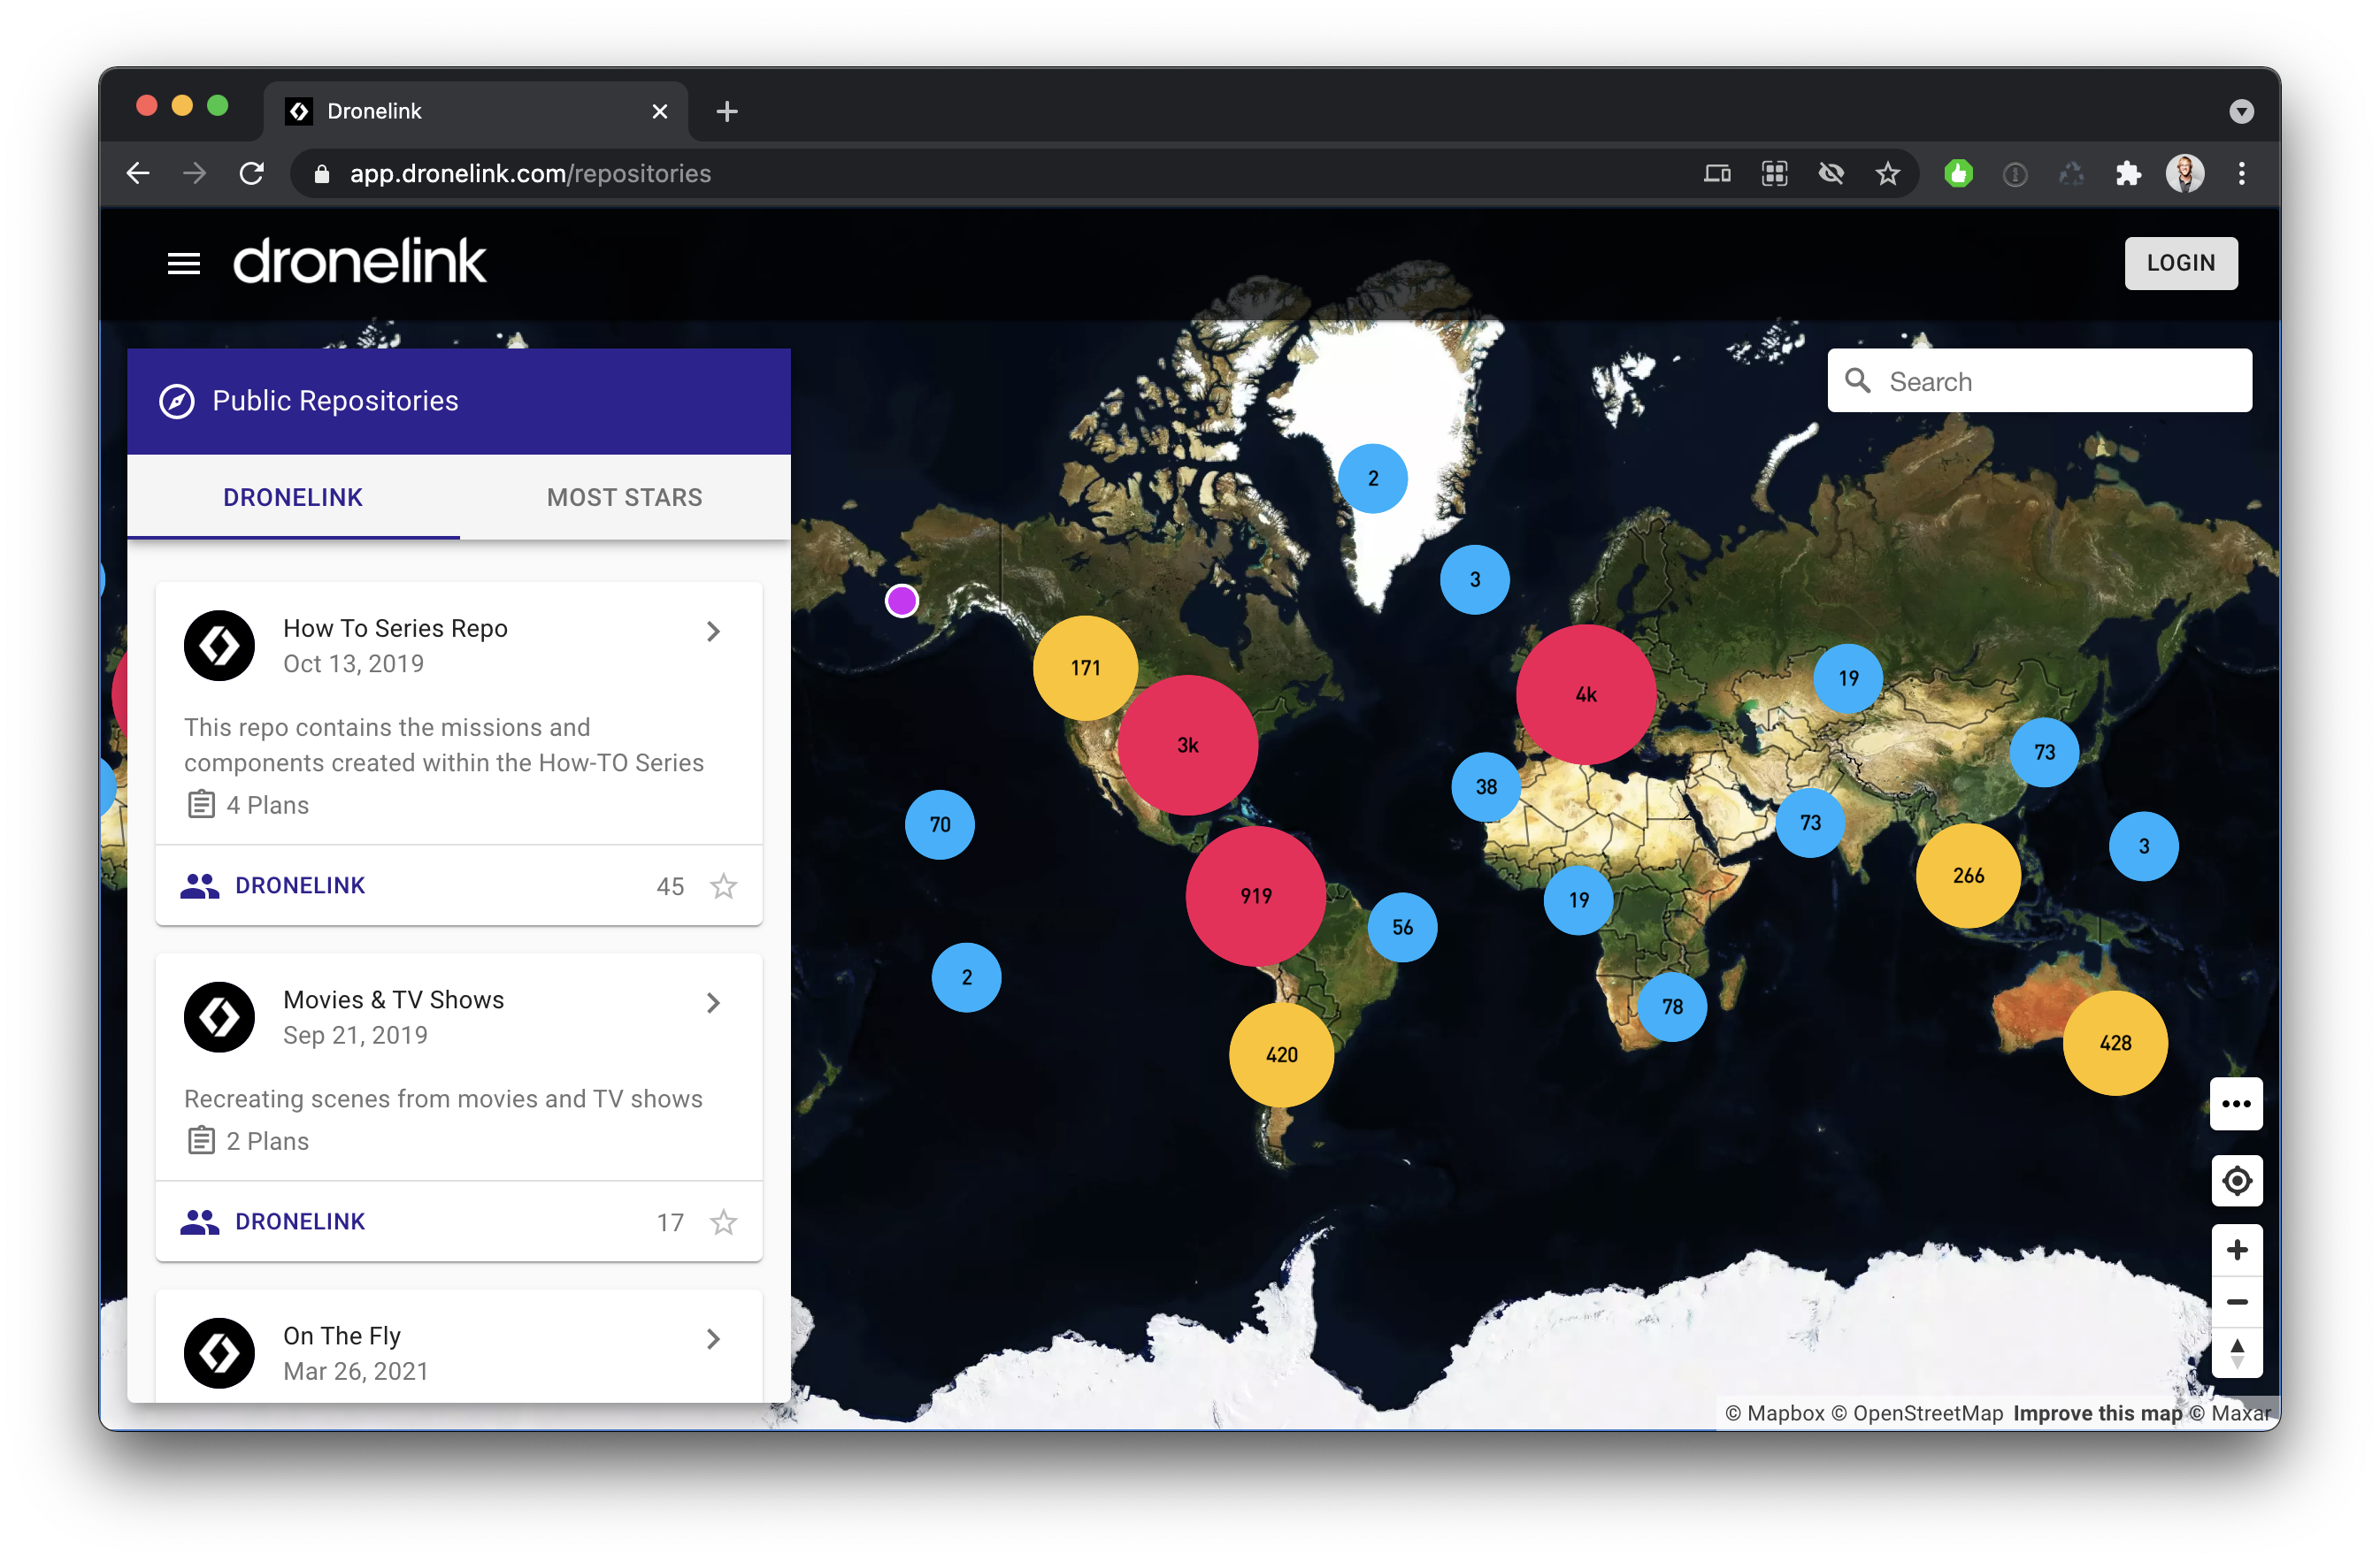Click the 171 yellow cluster marker
This screenshot has height=1562, width=2380.
tap(1085, 667)
